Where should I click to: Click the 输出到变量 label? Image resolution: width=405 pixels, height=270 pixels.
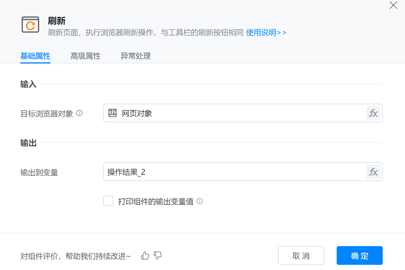tap(39, 172)
